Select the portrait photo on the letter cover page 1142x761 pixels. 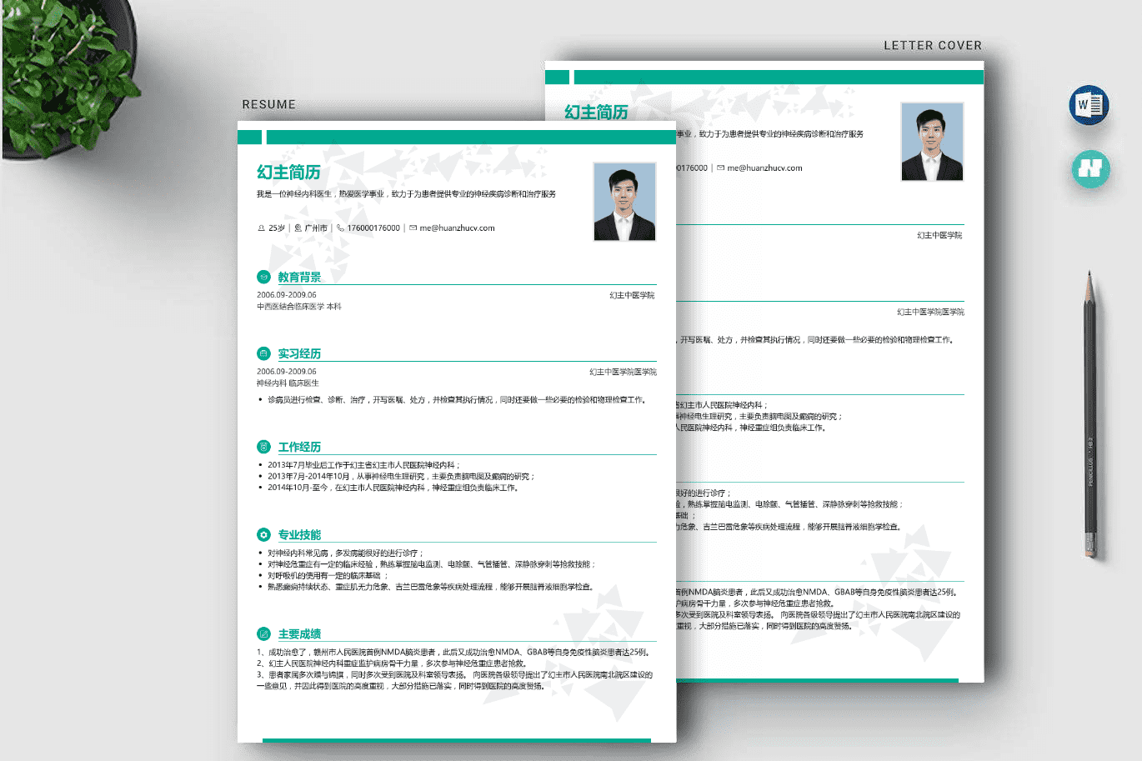pos(932,142)
